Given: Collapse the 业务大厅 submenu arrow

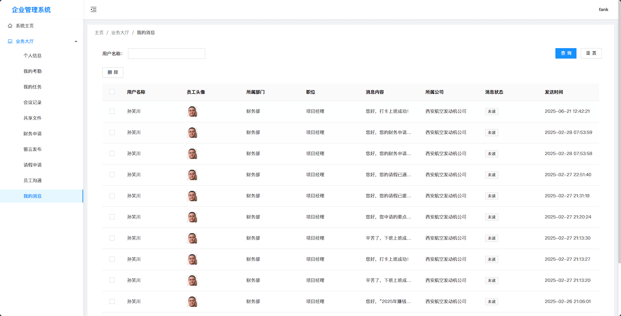Looking at the screenshot, I should [76, 41].
